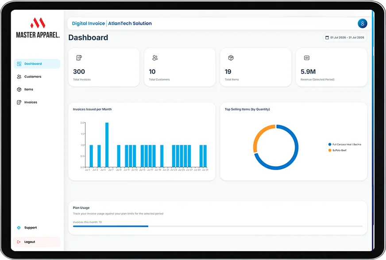Click the 19 Total Items value
This screenshot has width=386, height=260.
pos(228,72)
